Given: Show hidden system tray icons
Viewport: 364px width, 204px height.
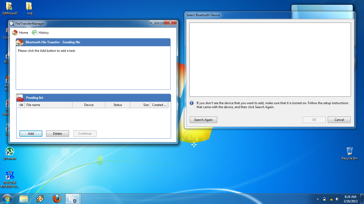Looking at the screenshot, I should click(318, 199).
